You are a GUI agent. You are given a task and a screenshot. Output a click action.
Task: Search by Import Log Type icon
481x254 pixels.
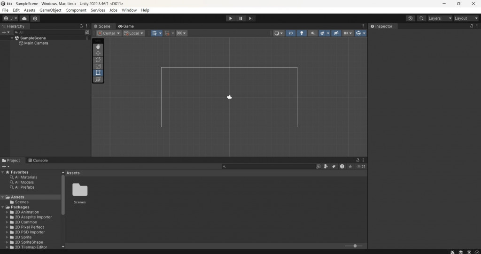tap(342, 167)
